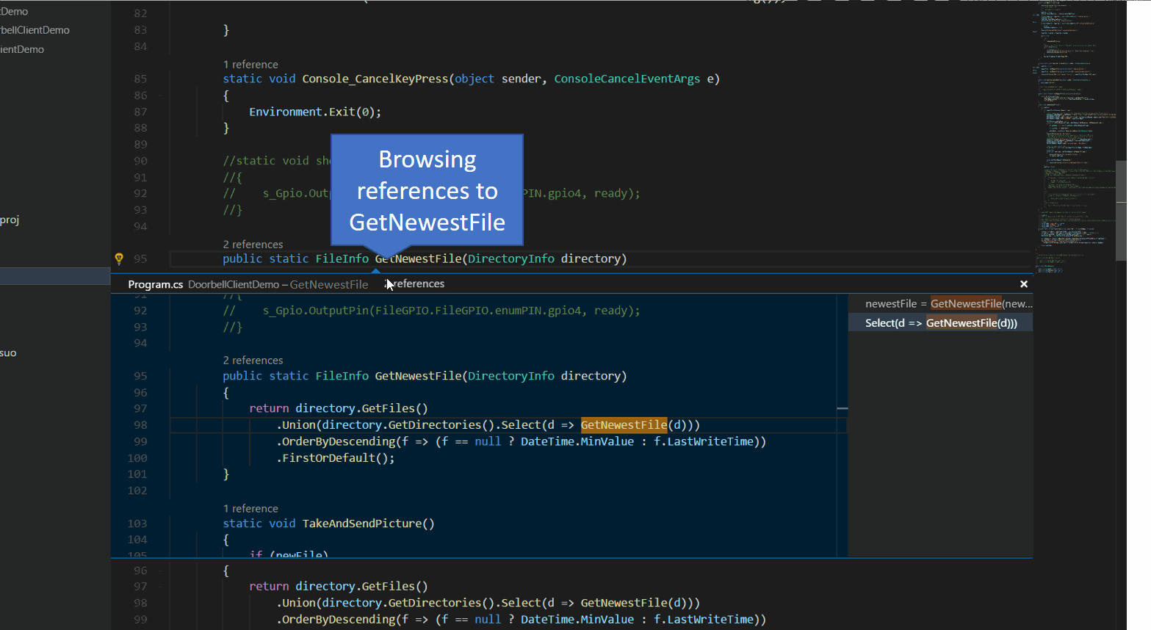Open "1 reference" above TakeAndSendPicture
1151x630 pixels.
point(250,507)
